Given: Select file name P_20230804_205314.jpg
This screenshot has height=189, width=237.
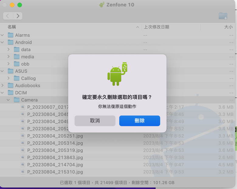Looking at the screenshot, I should point(55,143).
